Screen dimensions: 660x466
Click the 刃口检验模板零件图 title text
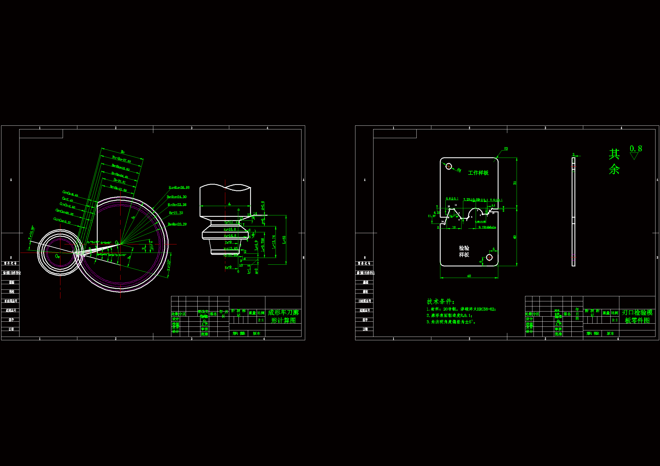point(637,316)
